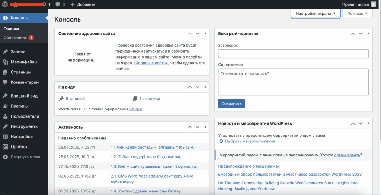Toggle the Активность panel visibility
The height and width of the screenshot is (195, 381).
(x=205, y=127)
